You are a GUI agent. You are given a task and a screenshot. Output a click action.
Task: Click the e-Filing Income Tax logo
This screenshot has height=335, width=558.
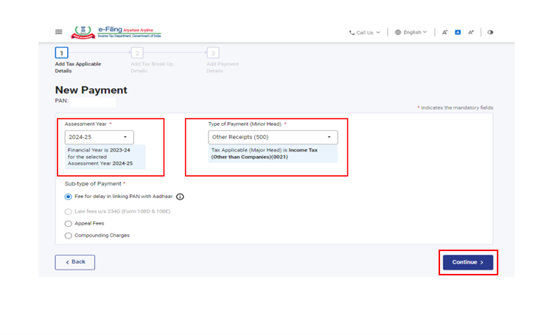116,32
